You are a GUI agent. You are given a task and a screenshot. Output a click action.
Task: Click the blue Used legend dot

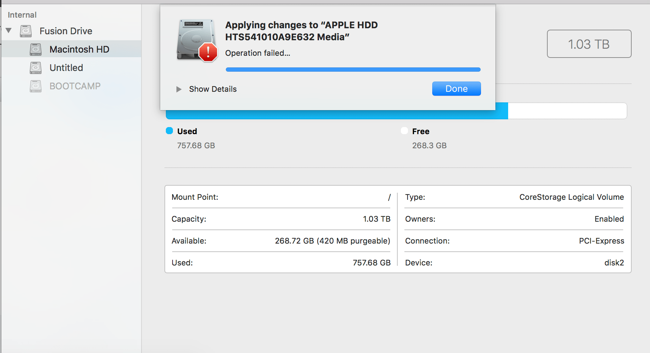(169, 131)
